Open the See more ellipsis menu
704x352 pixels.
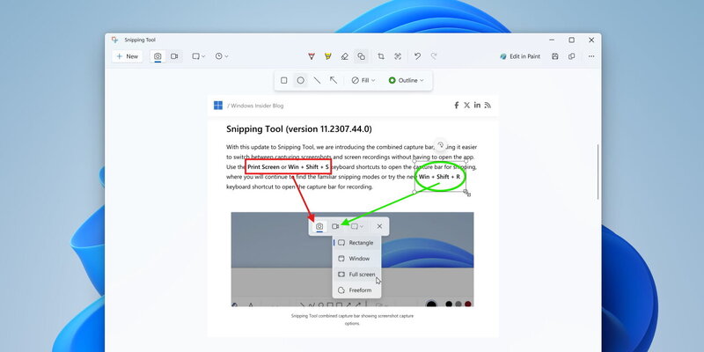[591, 56]
